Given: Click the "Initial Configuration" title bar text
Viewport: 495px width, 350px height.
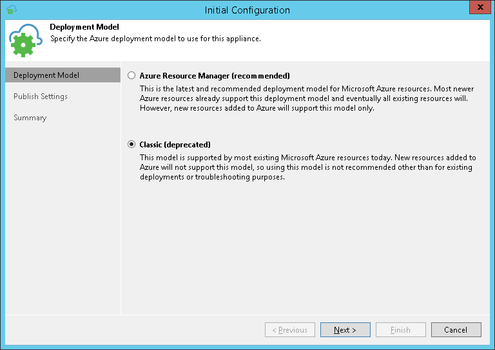Looking at the screenshot, I should 247,10.
